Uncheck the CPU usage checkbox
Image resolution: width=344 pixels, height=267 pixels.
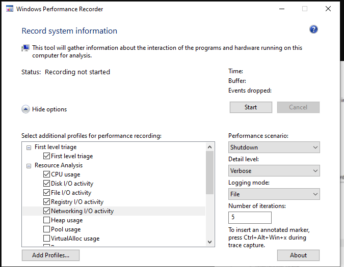point(46,174)
